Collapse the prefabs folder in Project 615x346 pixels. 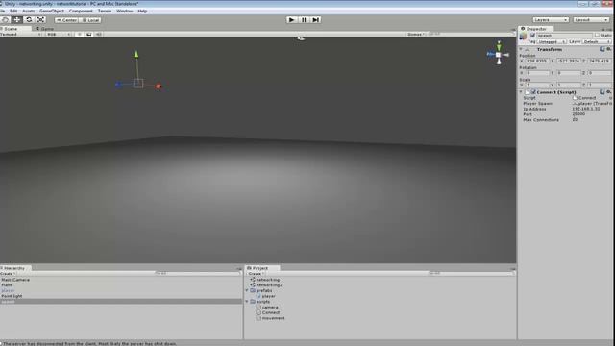pyautogui.click(x=247, y=290)
